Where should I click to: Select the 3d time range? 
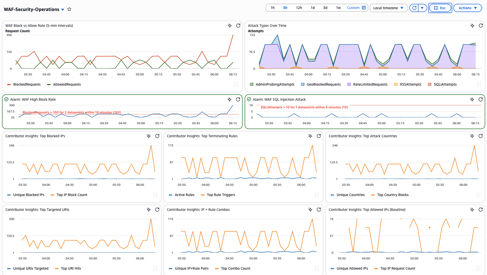(x=325, y=8)
